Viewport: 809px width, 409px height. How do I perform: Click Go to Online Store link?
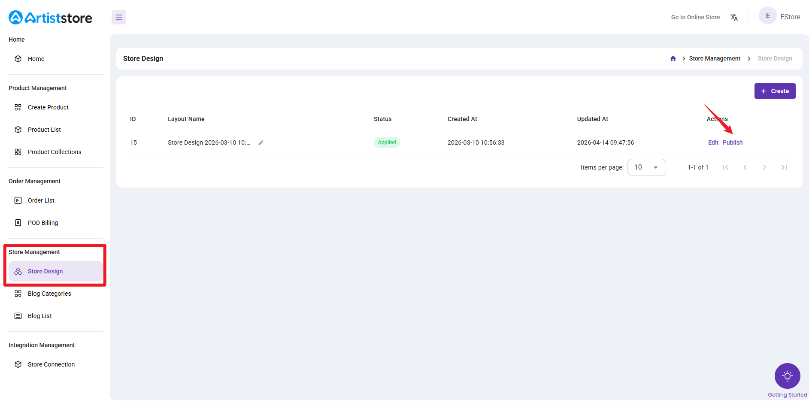coord(695,17)
